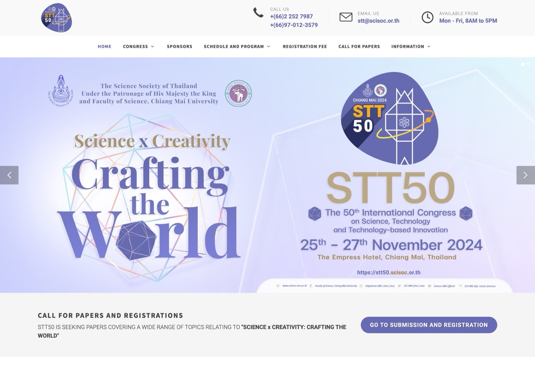
Task: Open the Congress menu item
Action: (x=135, y=46)
